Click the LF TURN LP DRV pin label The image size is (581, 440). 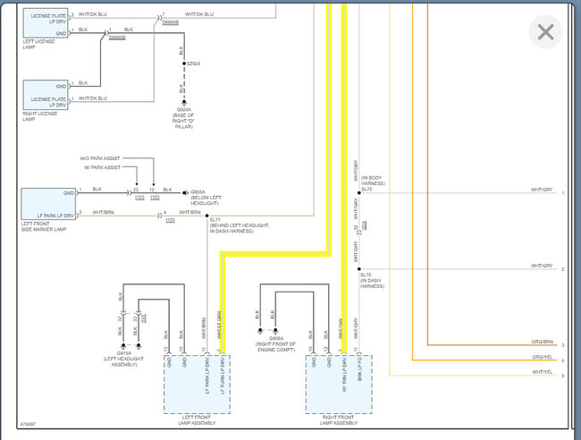[x=223, y=376]
